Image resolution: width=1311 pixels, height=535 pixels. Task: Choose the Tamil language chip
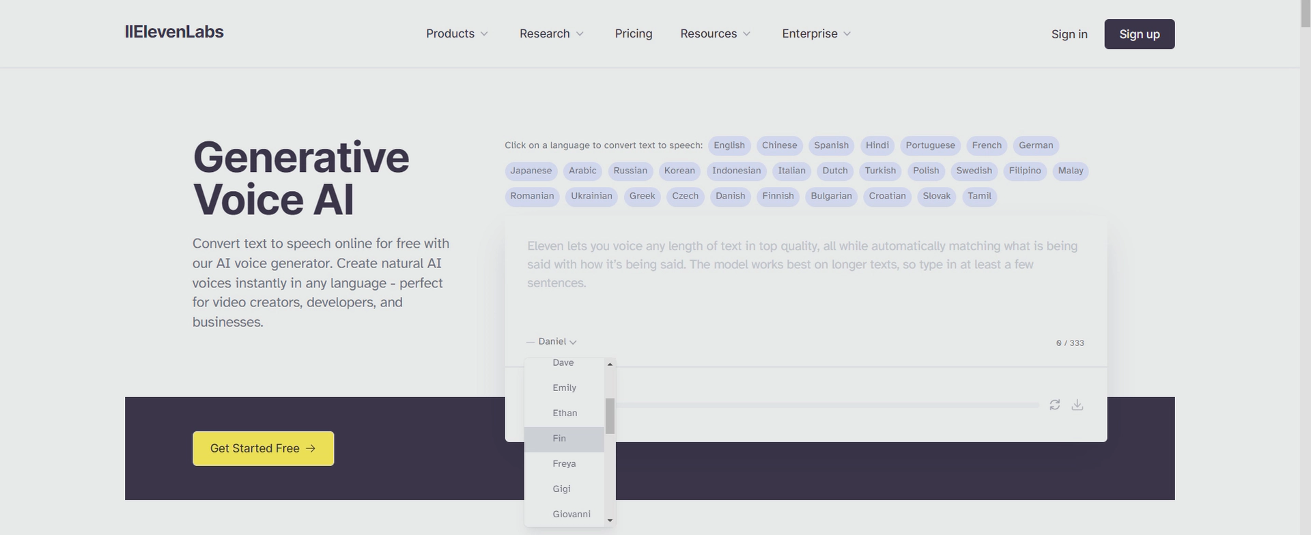click(979, 196)
